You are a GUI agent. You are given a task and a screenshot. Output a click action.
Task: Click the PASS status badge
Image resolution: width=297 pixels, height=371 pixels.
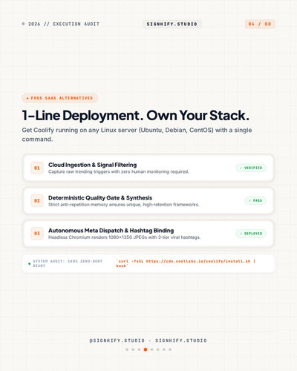(x=255, y=200)
